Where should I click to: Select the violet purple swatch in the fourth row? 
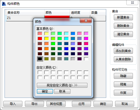tap(86, 49)
